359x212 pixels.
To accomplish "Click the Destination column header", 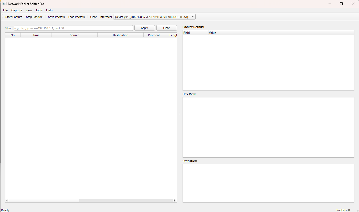I will pyautogui.click(x=120, y=35).
